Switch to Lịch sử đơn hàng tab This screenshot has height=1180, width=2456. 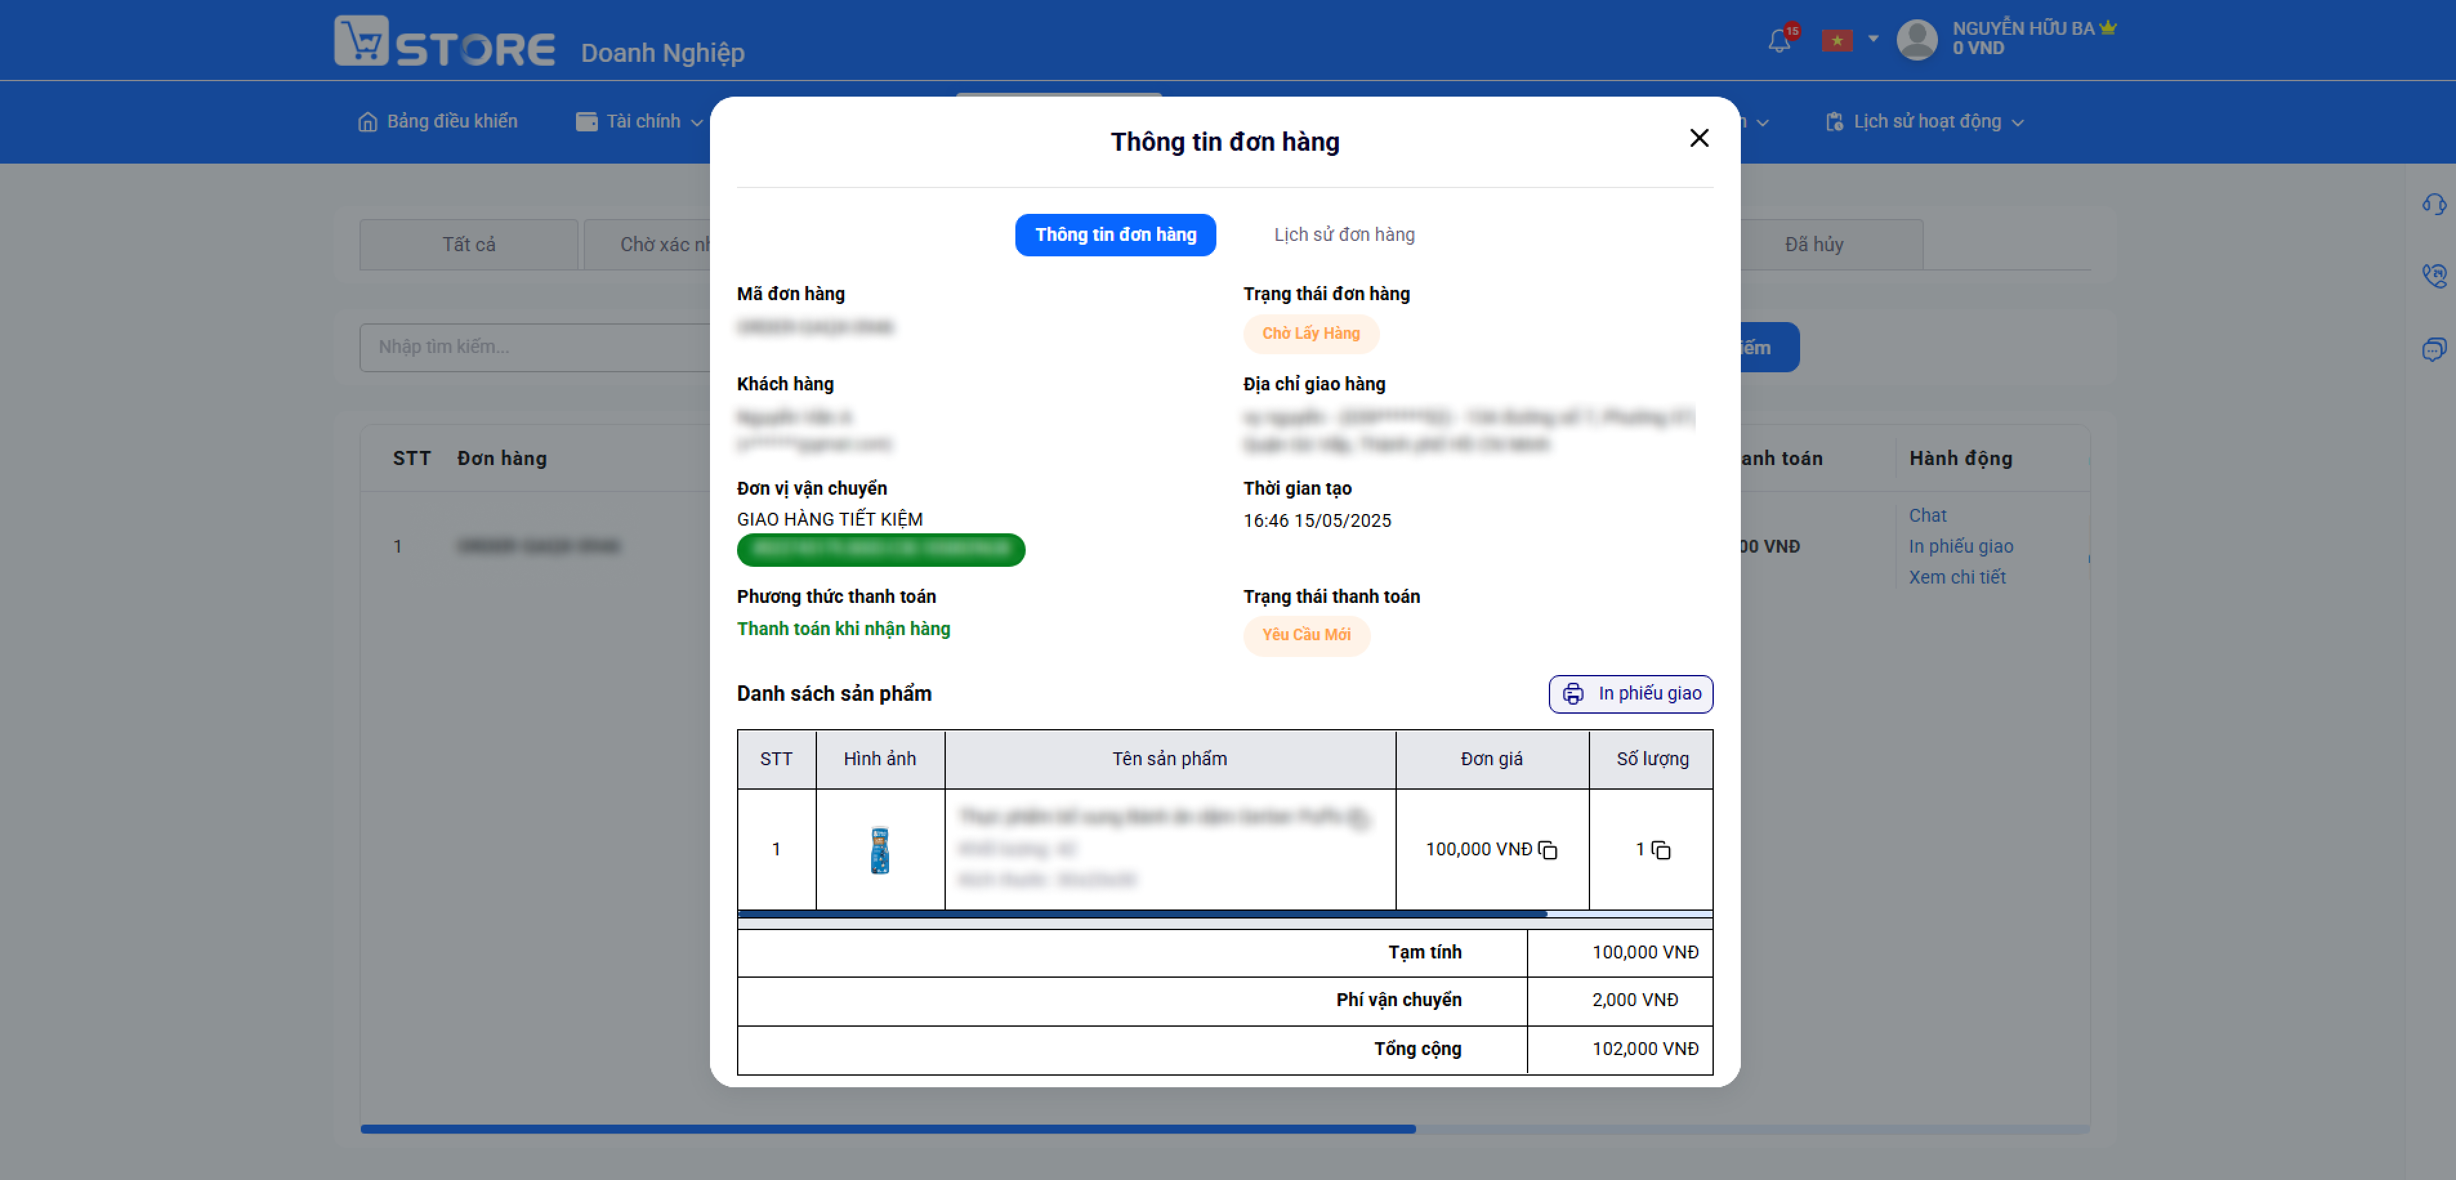tap(1345, 234)
